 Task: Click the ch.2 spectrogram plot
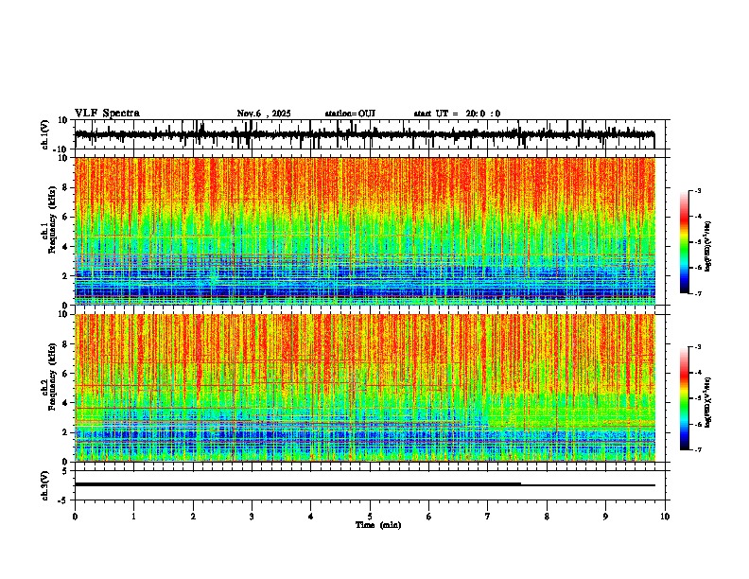[365, 388]
